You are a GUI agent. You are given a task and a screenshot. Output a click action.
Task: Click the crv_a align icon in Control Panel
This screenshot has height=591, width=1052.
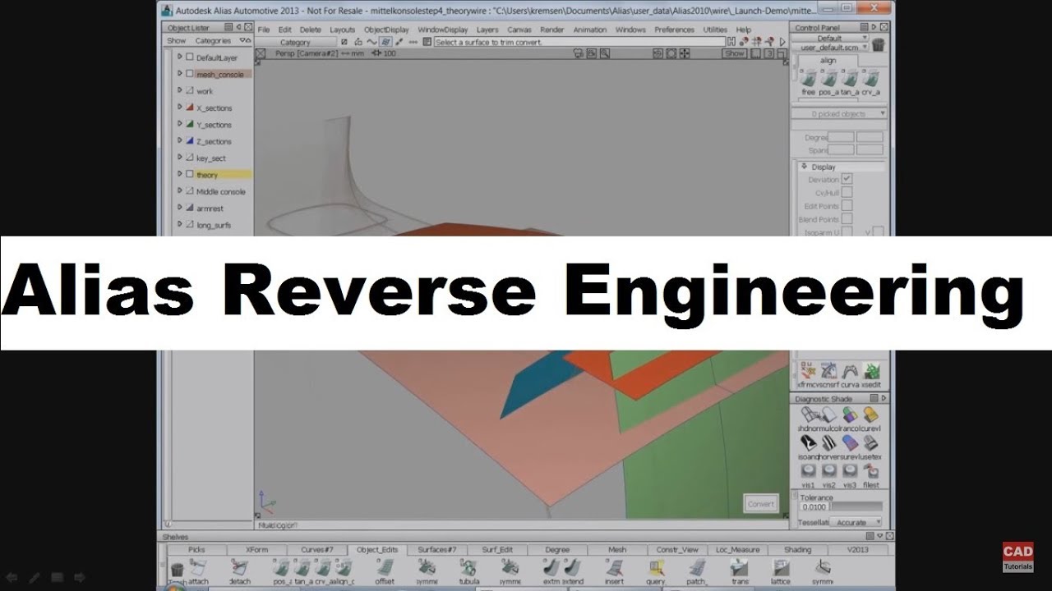click(x=870, y=78)
